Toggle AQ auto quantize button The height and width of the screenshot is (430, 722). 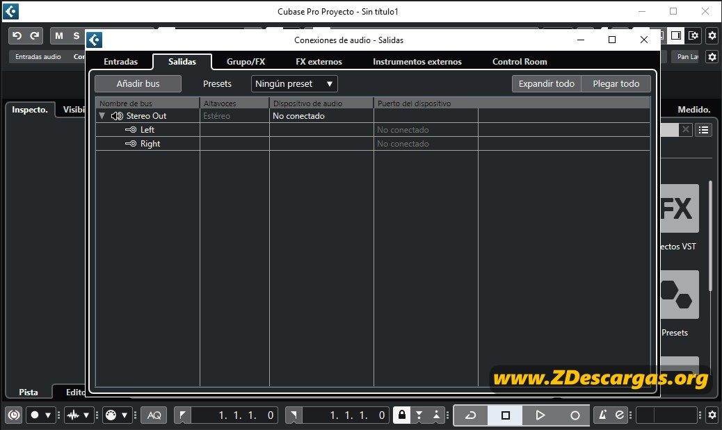pos(154,415)
